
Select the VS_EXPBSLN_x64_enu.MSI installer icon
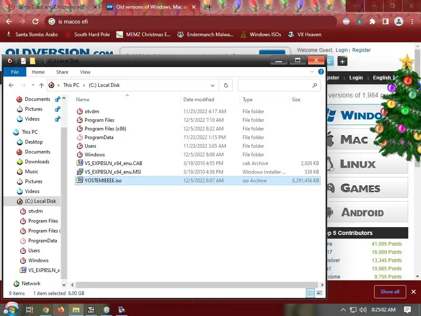[80, 172]
